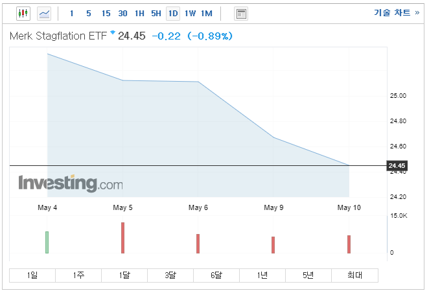Click the May 6 date label
The image size is (429, 293).
pyautogui.click(x=198, y=207)
